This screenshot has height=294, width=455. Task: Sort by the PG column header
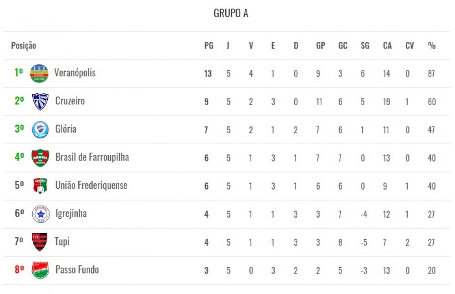click(x=209, y=45)
